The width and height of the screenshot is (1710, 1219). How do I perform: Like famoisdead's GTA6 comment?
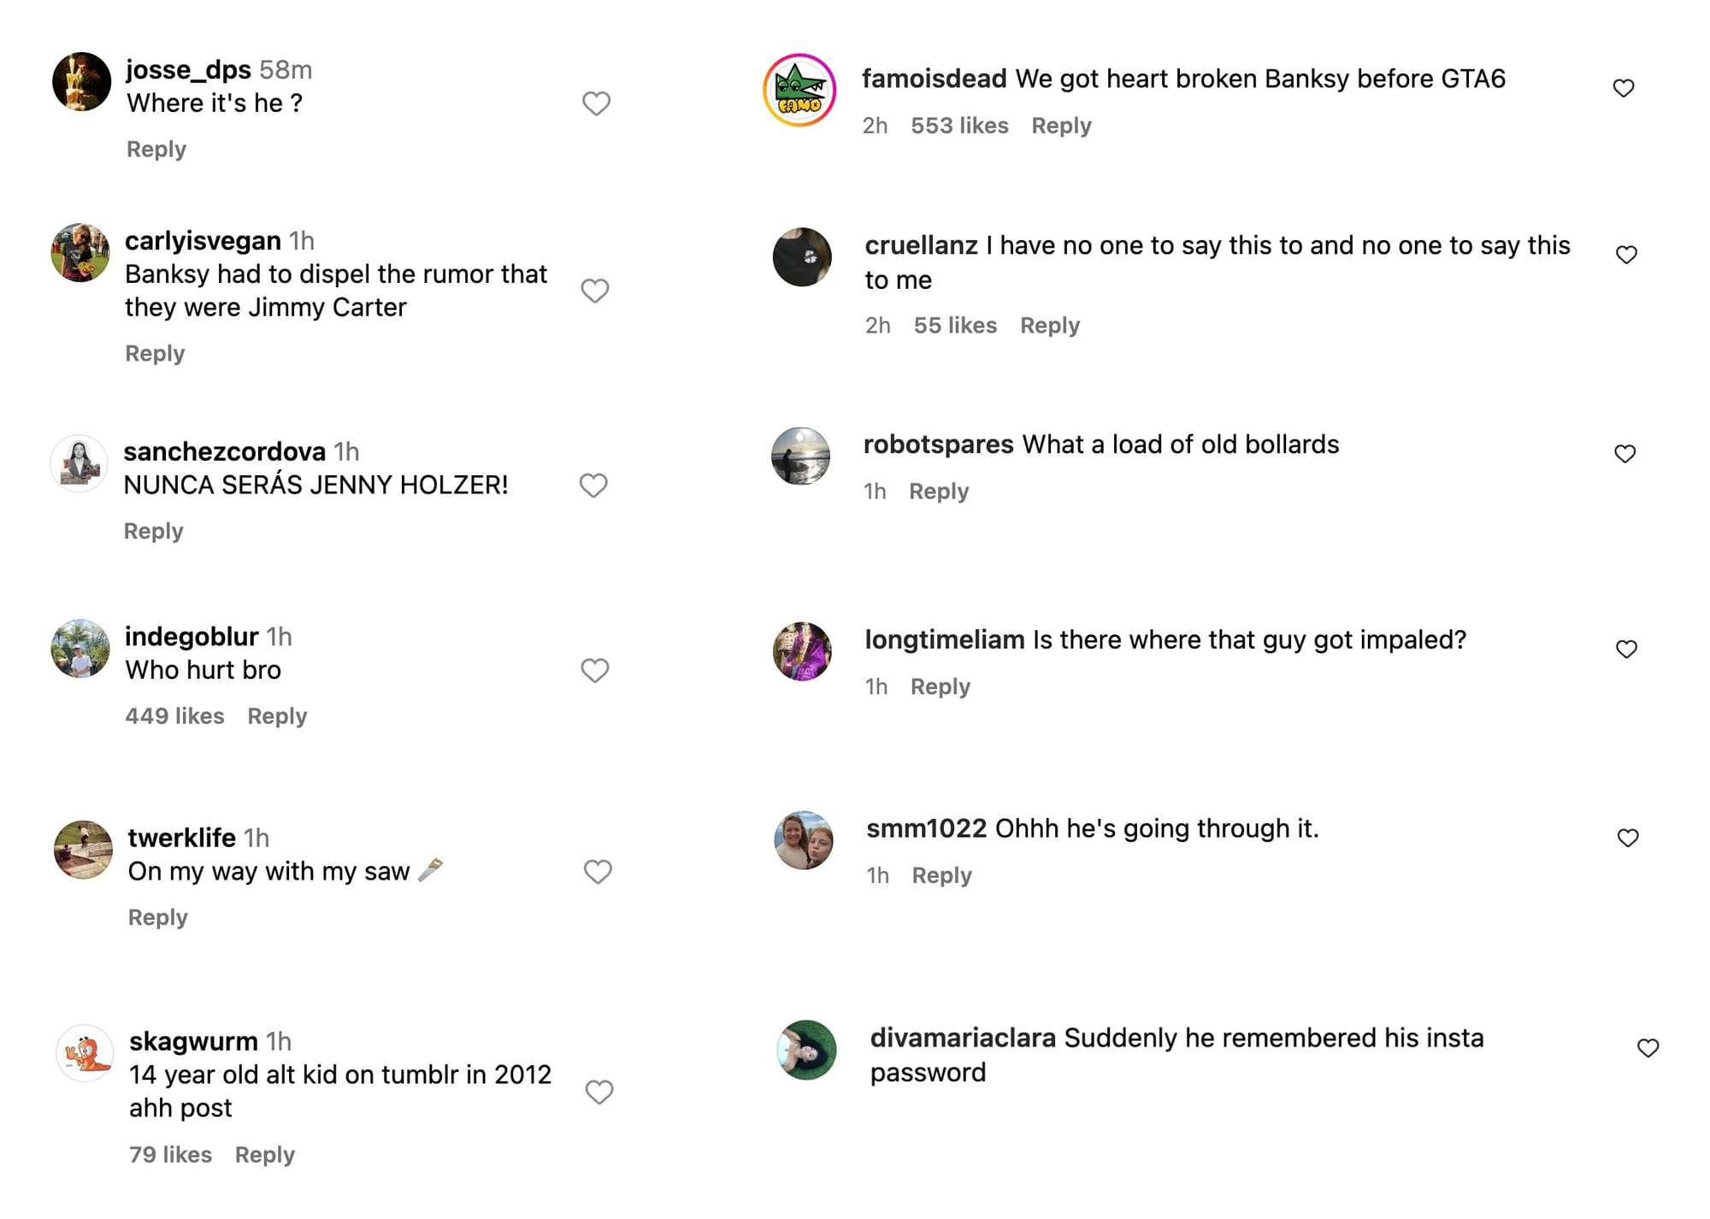(1624, 88)
